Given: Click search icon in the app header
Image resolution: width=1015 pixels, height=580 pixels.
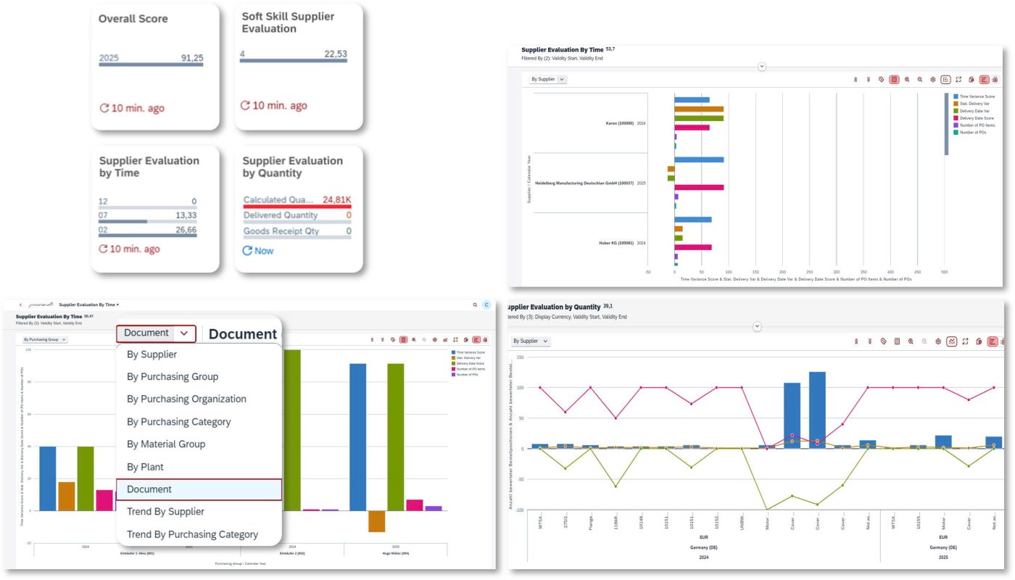Looking at the screenshot, I should 475,305.
